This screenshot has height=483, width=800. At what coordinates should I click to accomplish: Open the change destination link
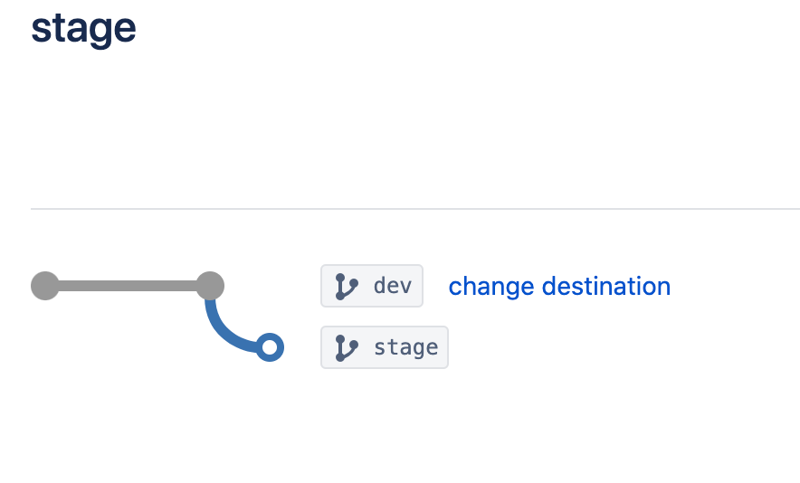pyautogui.click(x=559, y=286)
